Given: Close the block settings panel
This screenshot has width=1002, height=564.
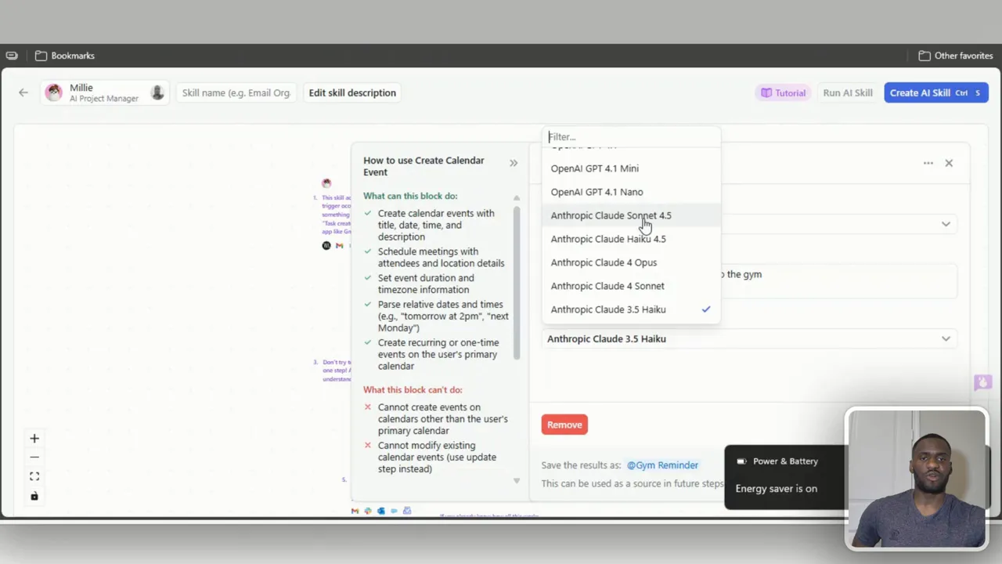Looking at the screenshot, I should (949, 163).
